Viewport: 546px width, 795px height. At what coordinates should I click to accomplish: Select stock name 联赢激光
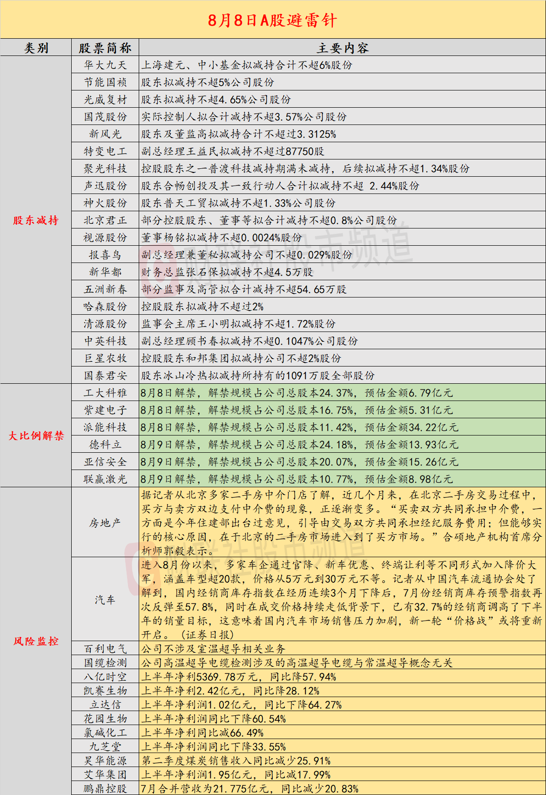click(105, 479)
